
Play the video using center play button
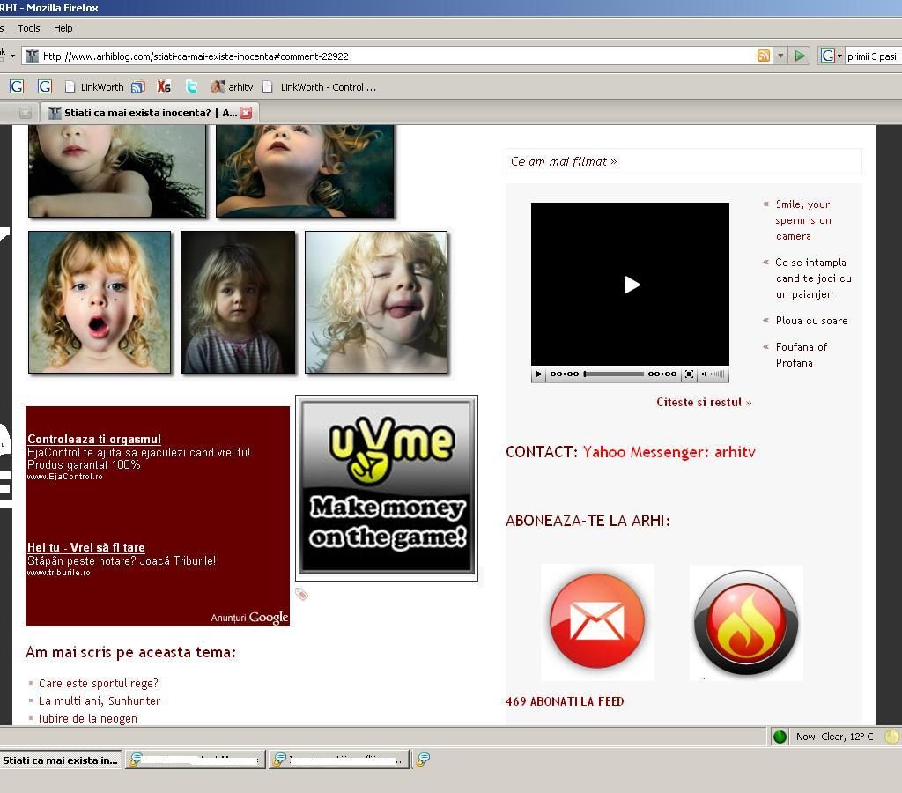[x=631, y=284]
